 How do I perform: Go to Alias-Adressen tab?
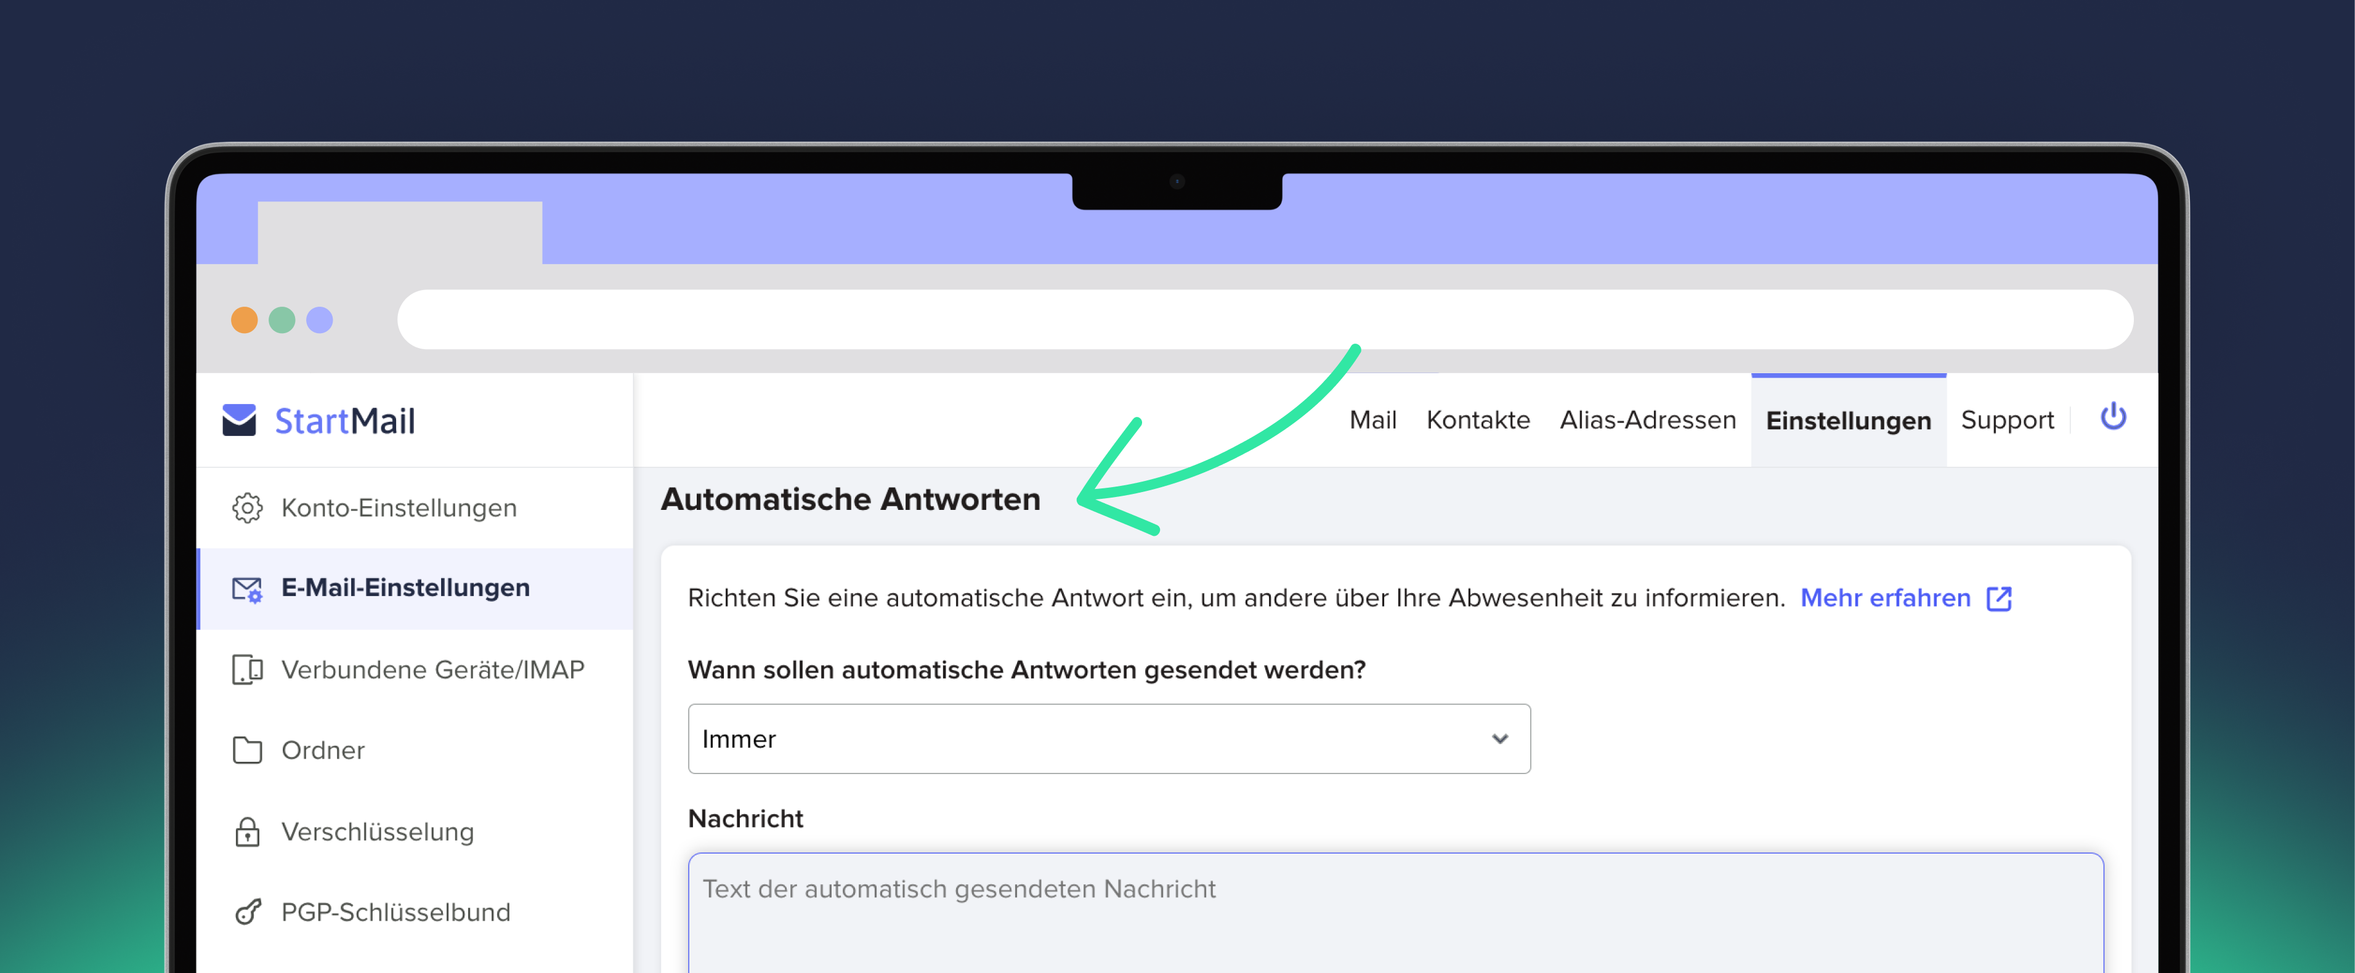pyautogui.click(x=1647, y=420)
